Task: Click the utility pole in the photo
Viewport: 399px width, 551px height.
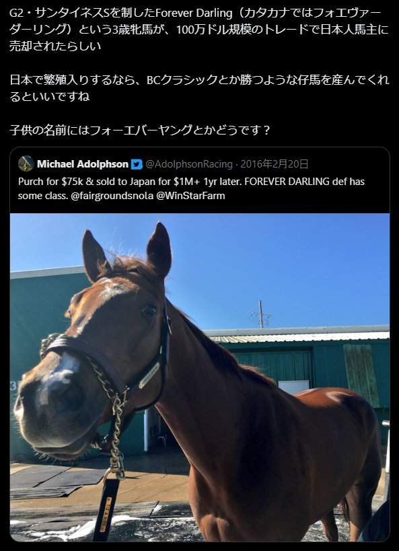Action: (x=260, y=314)
